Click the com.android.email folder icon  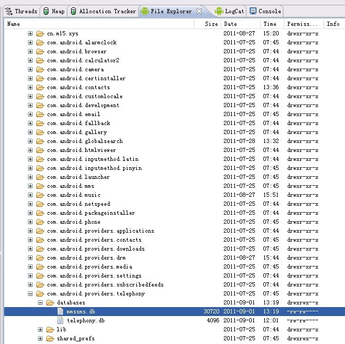(x=40, y=114)
